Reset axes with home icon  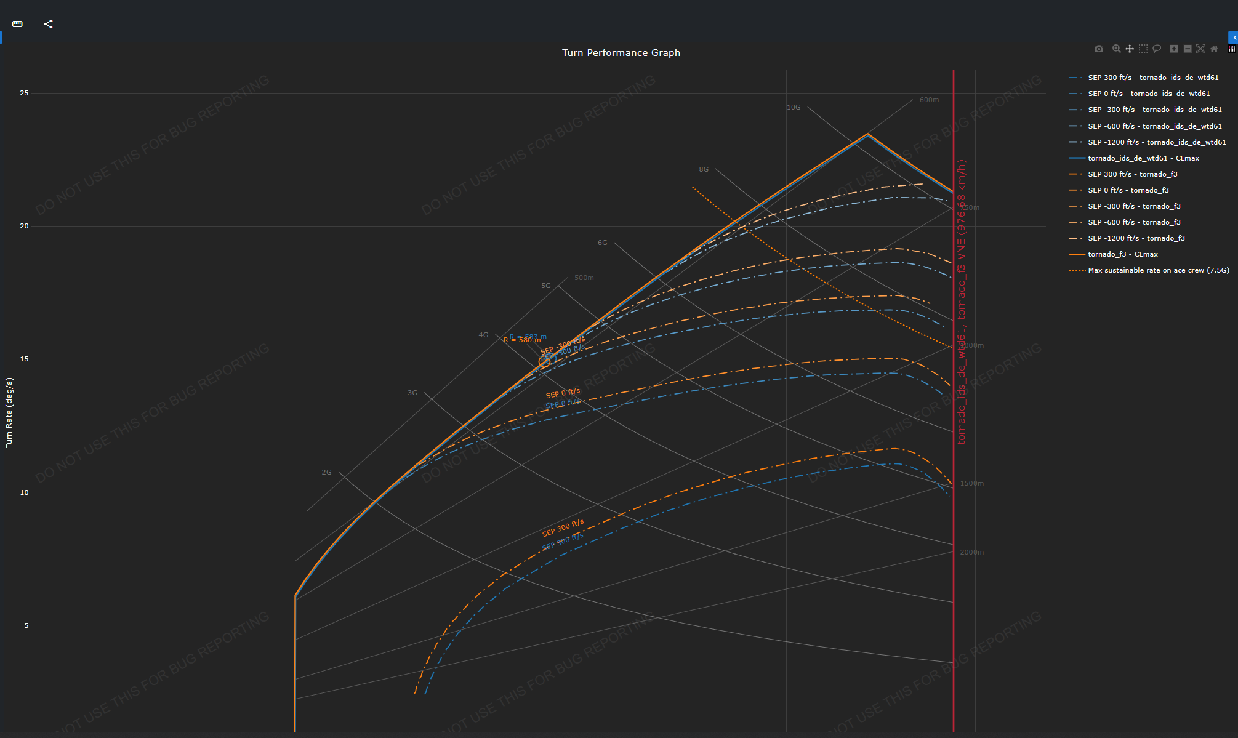pyautogui.click(x=1214, y=49)
